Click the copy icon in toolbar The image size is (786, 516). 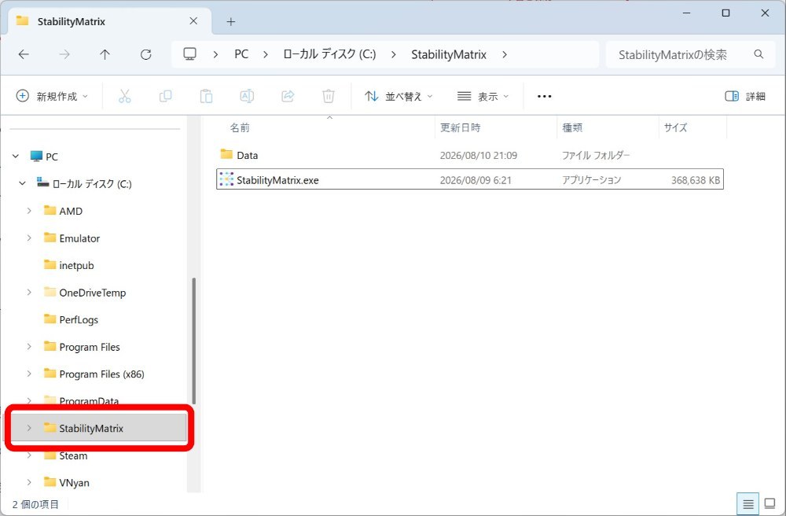pos(165,96)
